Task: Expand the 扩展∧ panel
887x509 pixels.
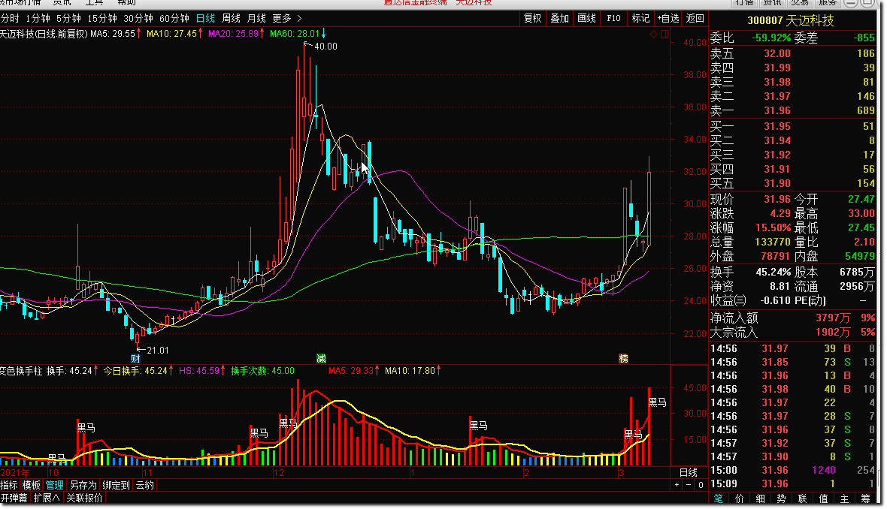Action: coord(47,498)
